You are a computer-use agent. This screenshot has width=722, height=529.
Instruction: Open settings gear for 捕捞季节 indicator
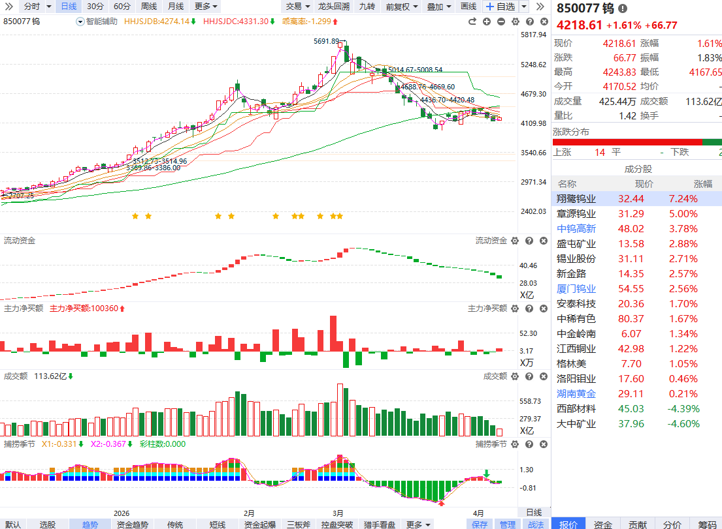pyautogui.click(x=514, y=444)
